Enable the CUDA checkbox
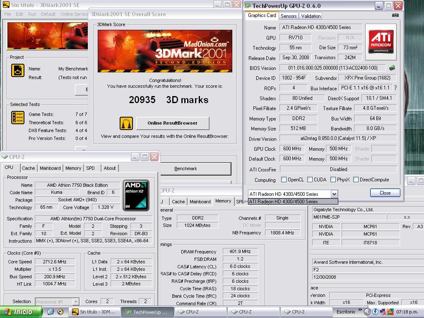 point(310,180)
